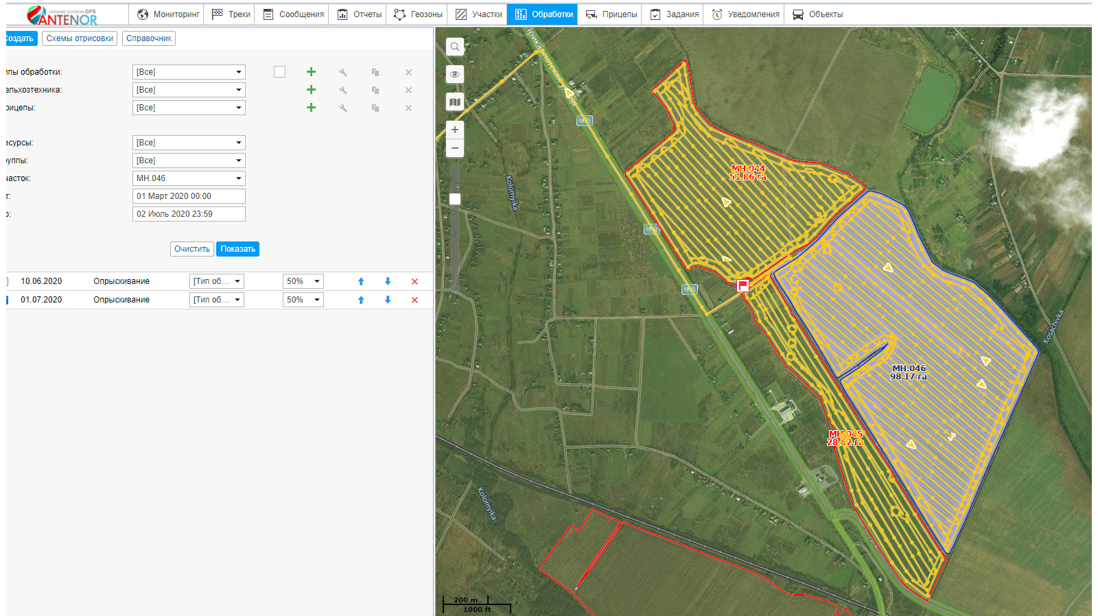Click the map zoom slider handle
The image size is (1098, 616).
pyautogui.click(x=454, y=199)
